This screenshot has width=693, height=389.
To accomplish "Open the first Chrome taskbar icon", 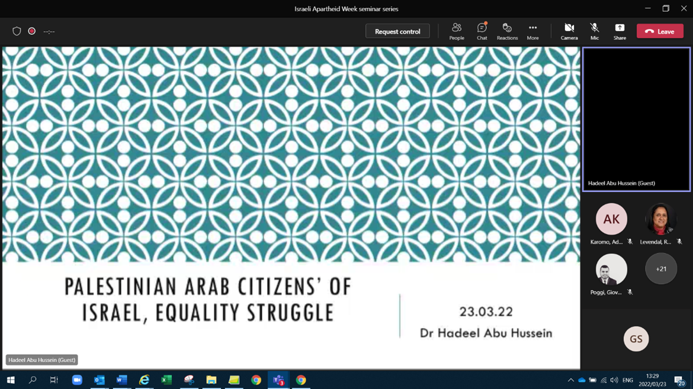I will 256,380.
